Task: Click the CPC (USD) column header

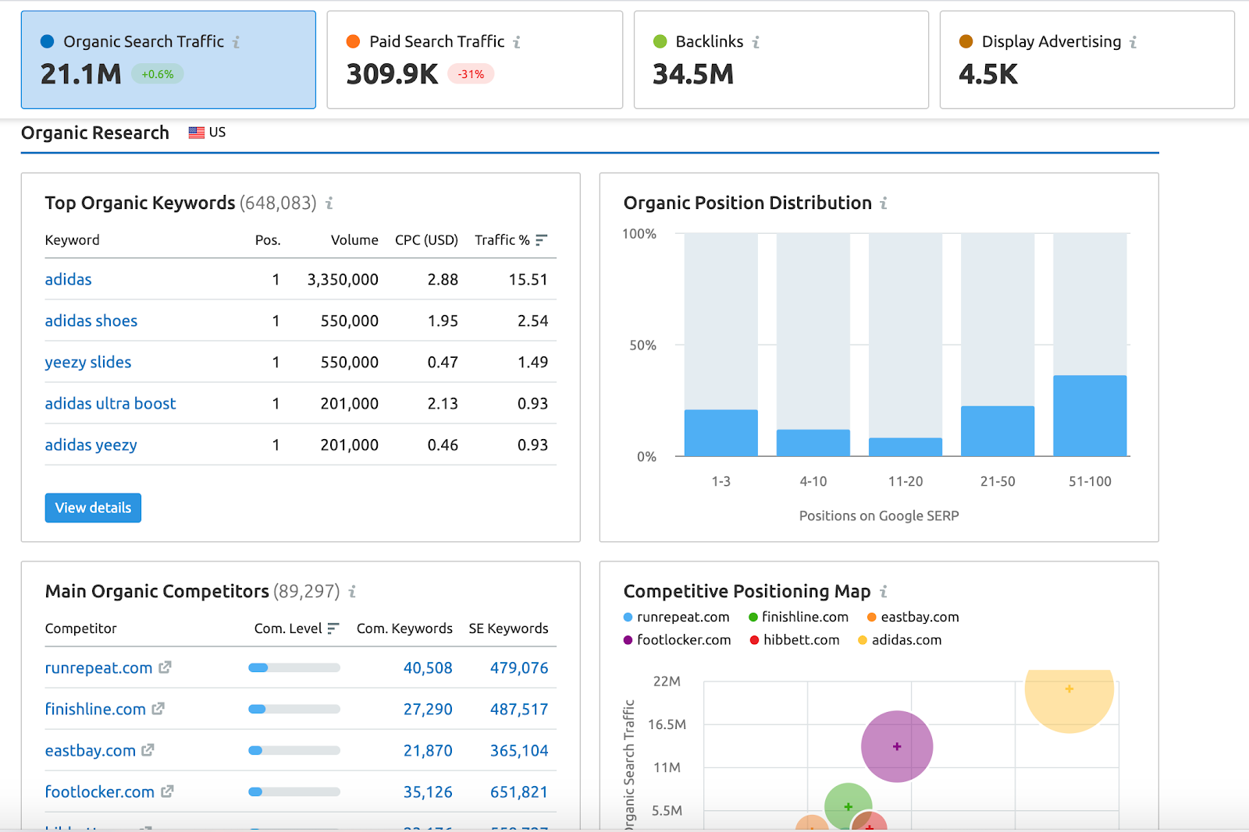Action: pyautogui.click(x=426, y=240)
